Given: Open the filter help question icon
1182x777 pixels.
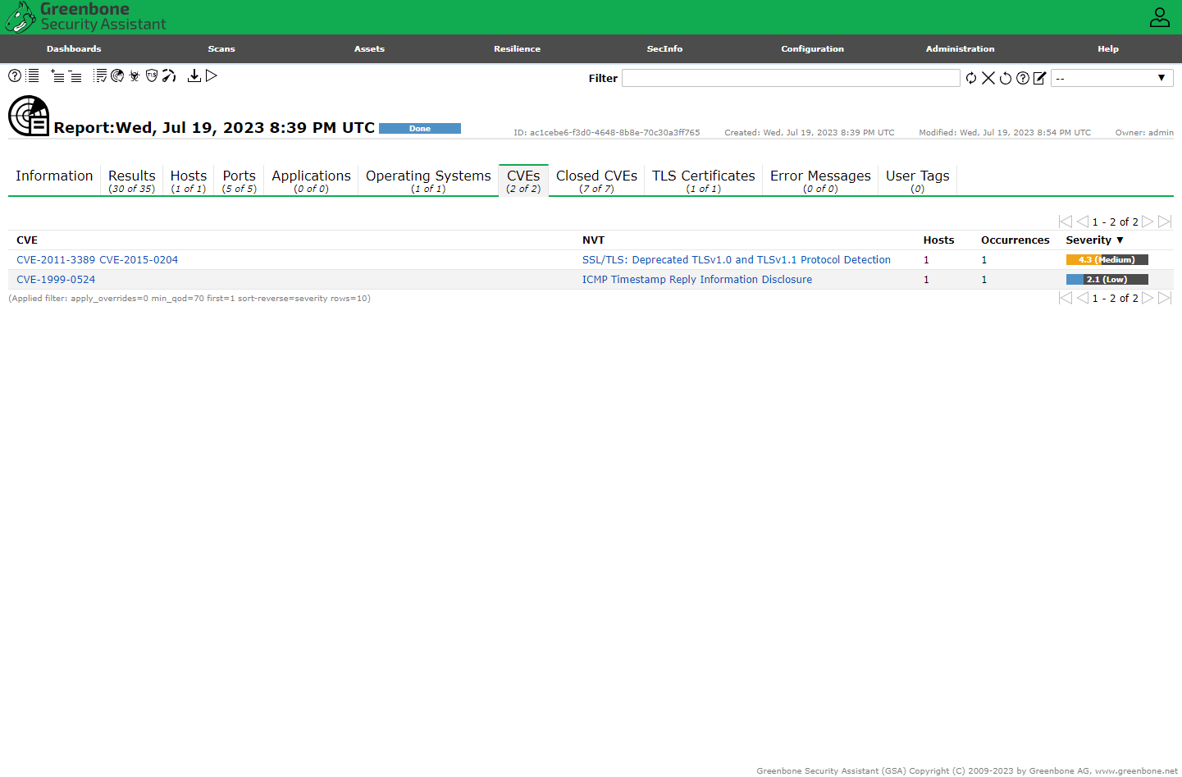Looking at the screenshot, I should (1023, 78).
